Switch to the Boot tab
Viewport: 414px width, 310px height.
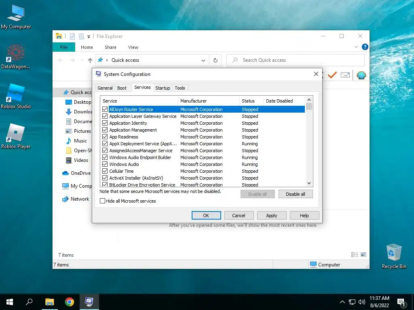pyautogui.click(x=122, y=88)
